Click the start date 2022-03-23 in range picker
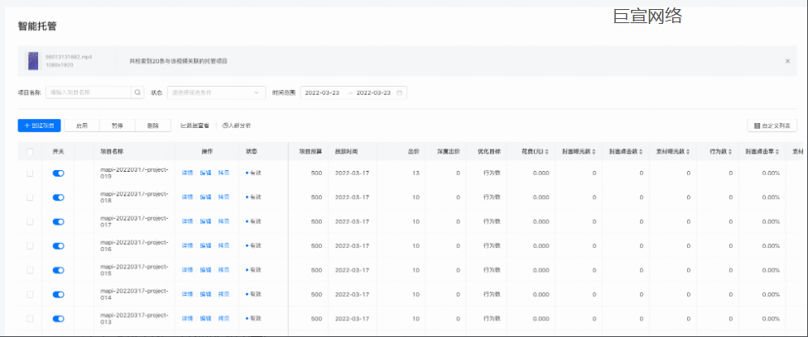The width and height of the screenshot is (808, 337). coord(322,93)
